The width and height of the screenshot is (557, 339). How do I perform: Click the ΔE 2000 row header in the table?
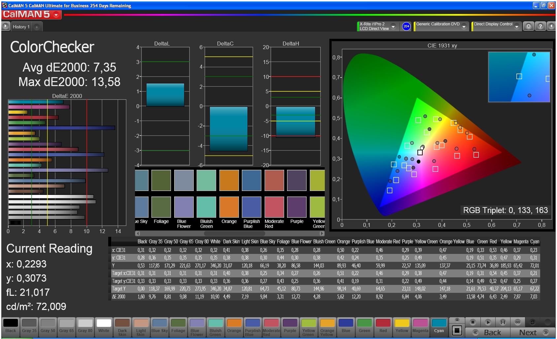pos(119,296)
